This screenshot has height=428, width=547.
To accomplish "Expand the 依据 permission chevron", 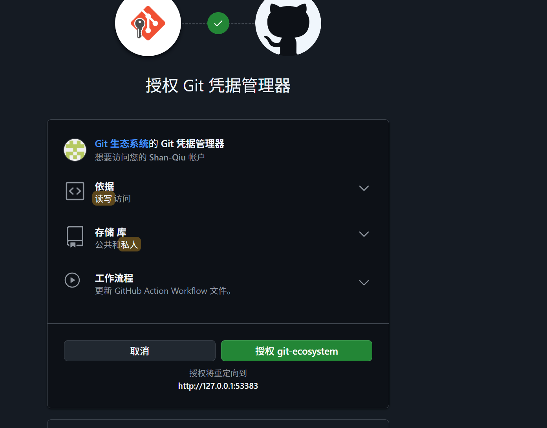I will 364,188.
